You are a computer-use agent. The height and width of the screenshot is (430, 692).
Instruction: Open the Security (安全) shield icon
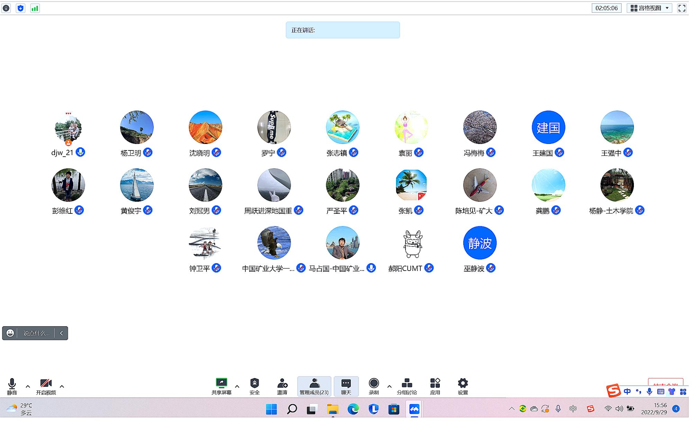point(255,386)
